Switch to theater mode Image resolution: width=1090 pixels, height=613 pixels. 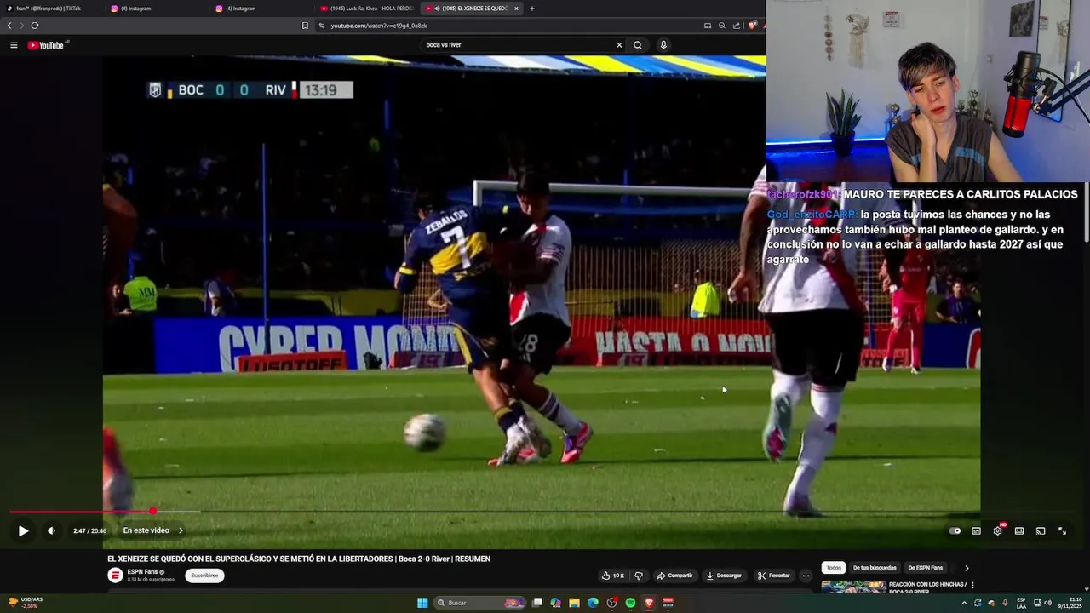[1019, 530]
